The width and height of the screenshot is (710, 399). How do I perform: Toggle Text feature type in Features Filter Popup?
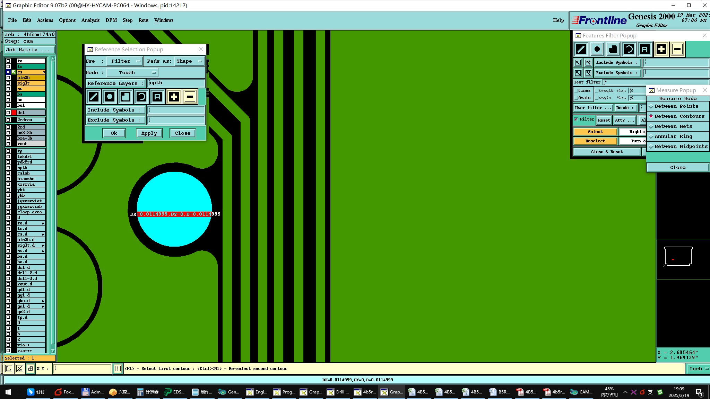coord(645,49)
